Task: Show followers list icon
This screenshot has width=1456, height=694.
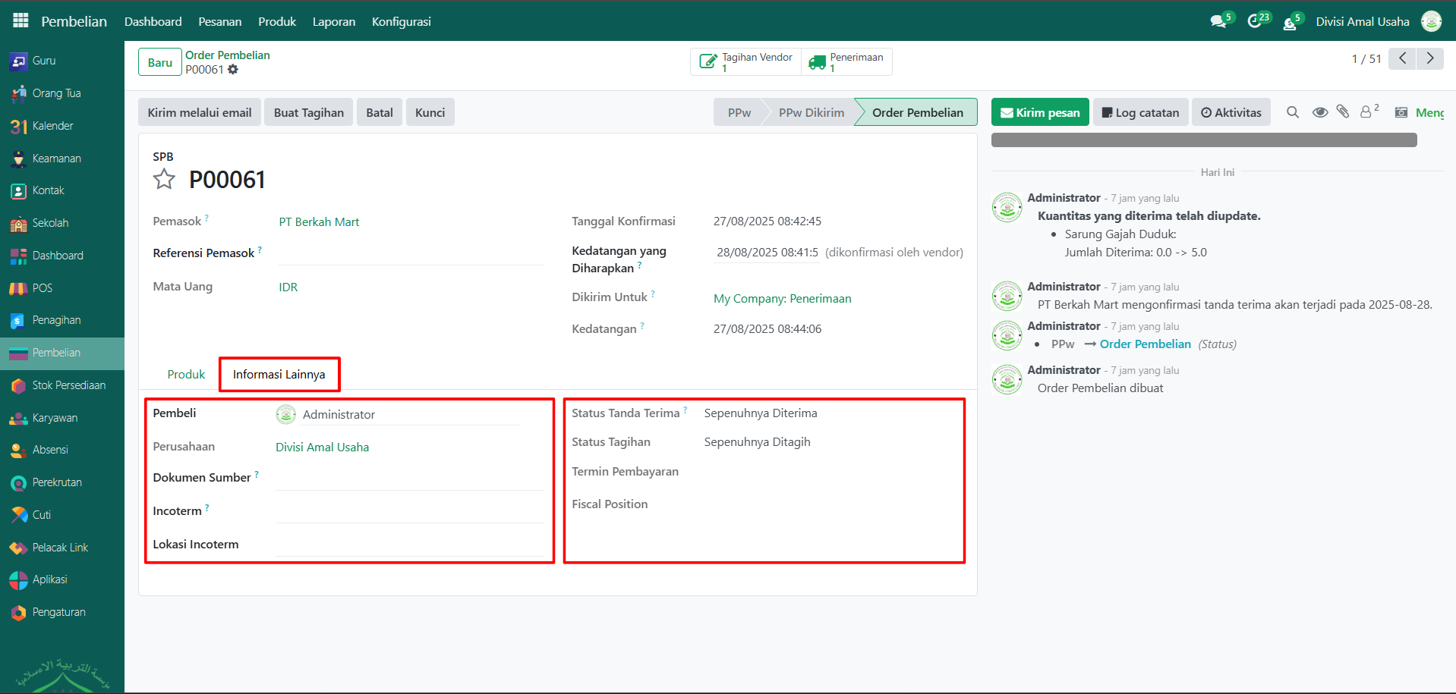Action: point(1367,112)
